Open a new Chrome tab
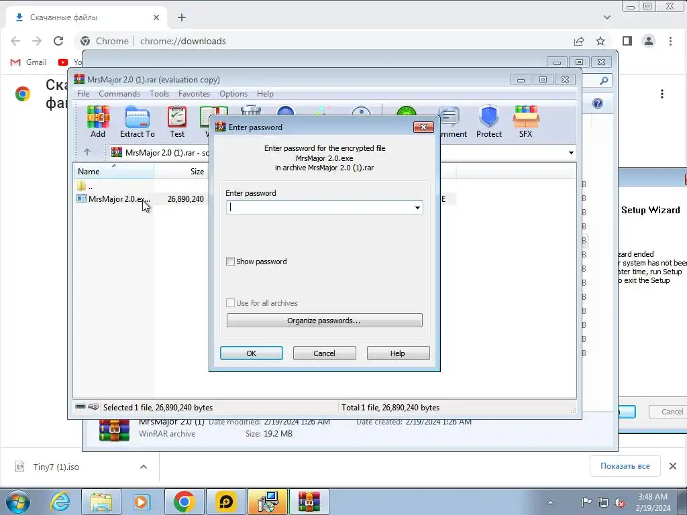This screenshot has width=687, height=515. tap(182, 17)
